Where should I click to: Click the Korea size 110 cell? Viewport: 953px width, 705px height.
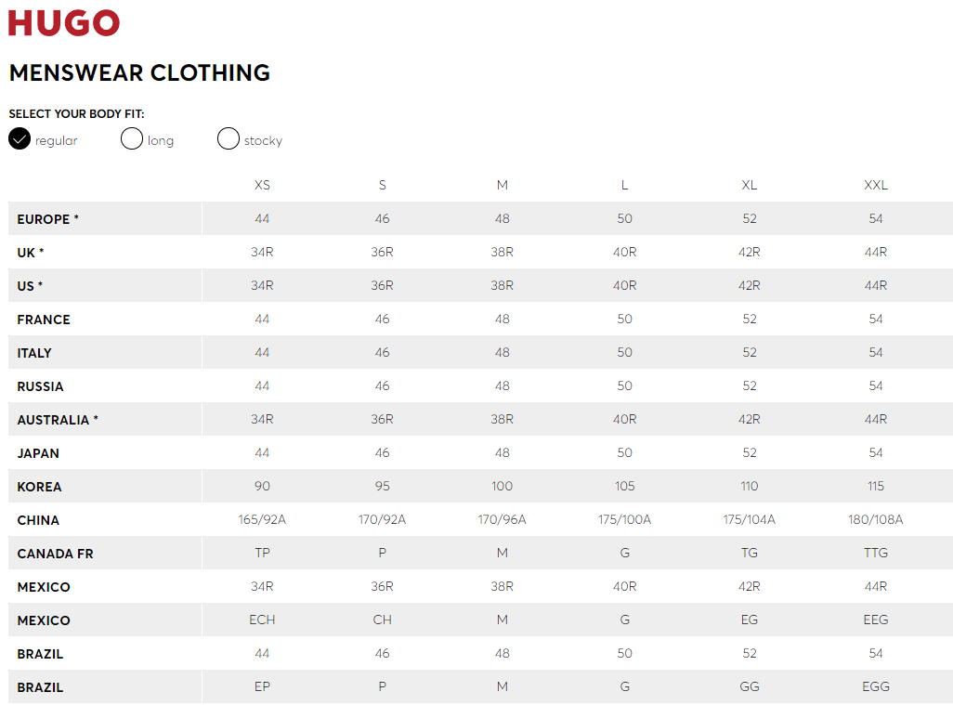(750, 486)
